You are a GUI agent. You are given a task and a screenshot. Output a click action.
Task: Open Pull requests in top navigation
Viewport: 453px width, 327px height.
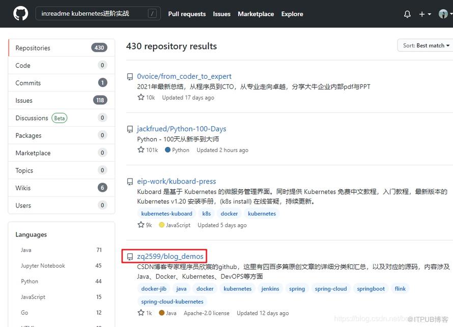coord(187,14)
